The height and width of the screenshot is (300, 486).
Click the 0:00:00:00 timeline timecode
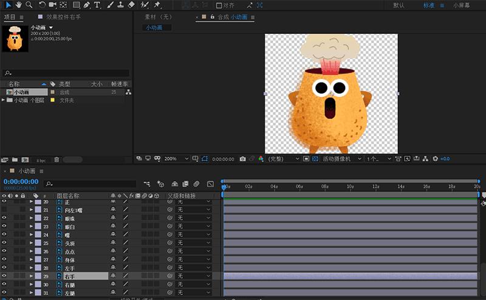(x=21, y=182)
